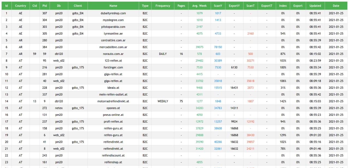
Task: Click the Updated time 09:01:46
Action: [315, 149]
